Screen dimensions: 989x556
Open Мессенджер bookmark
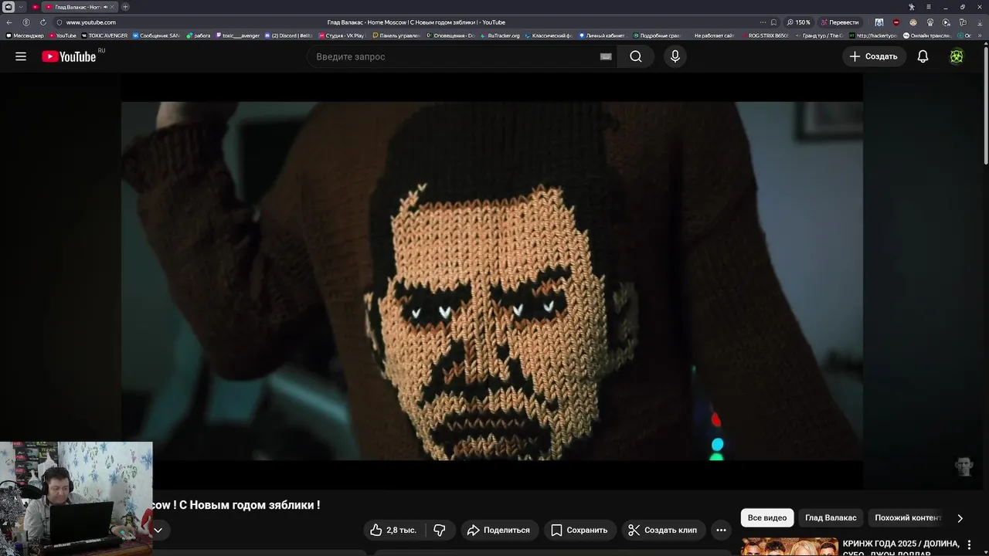[x=25, y=36]
